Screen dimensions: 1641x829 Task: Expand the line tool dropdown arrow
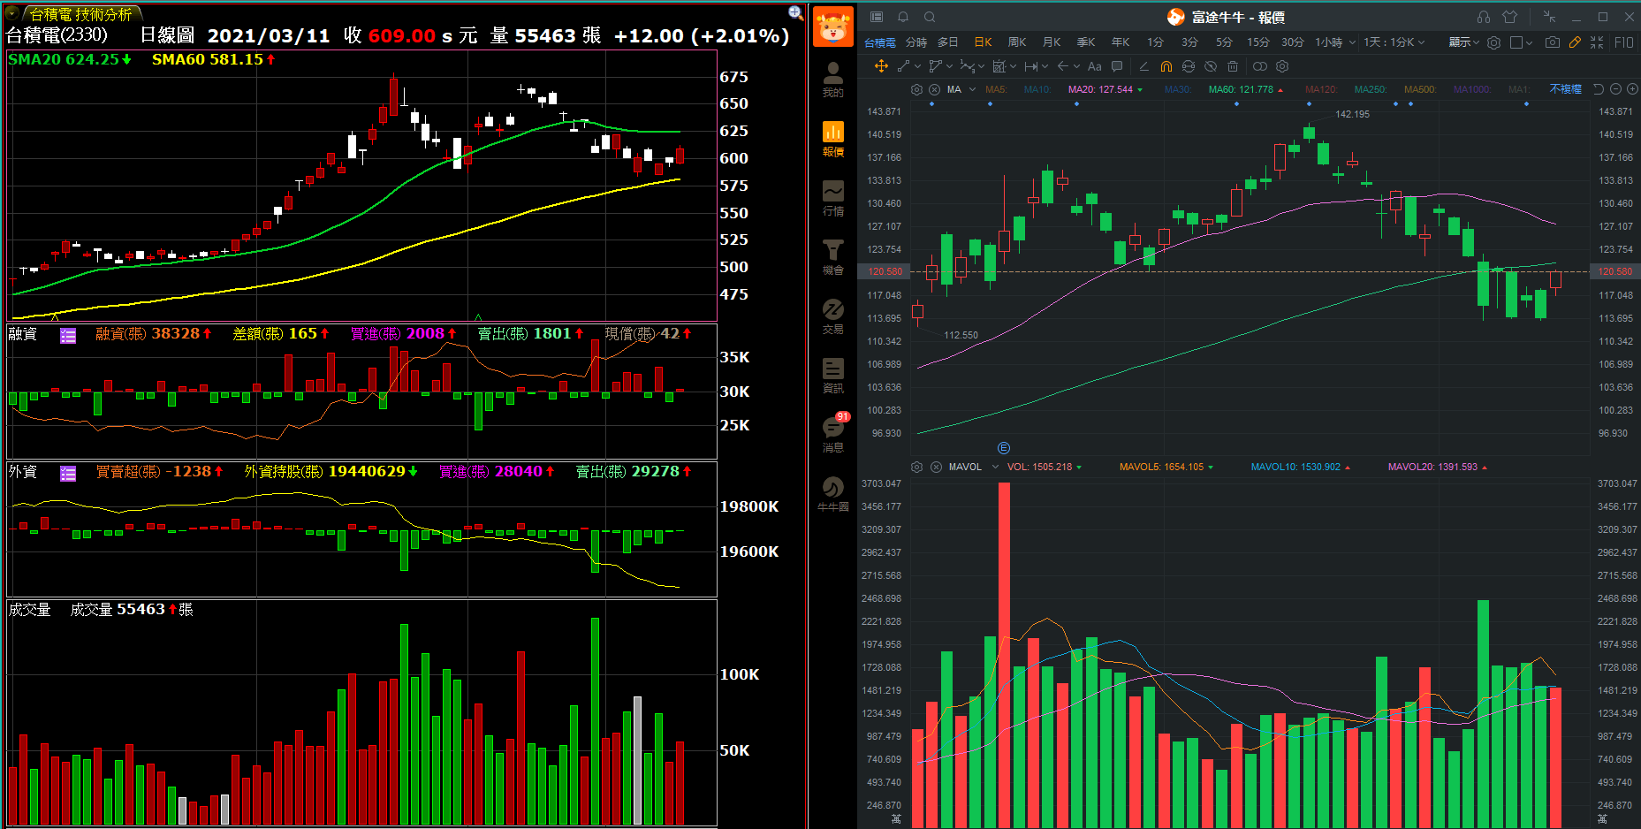[917, 66]
